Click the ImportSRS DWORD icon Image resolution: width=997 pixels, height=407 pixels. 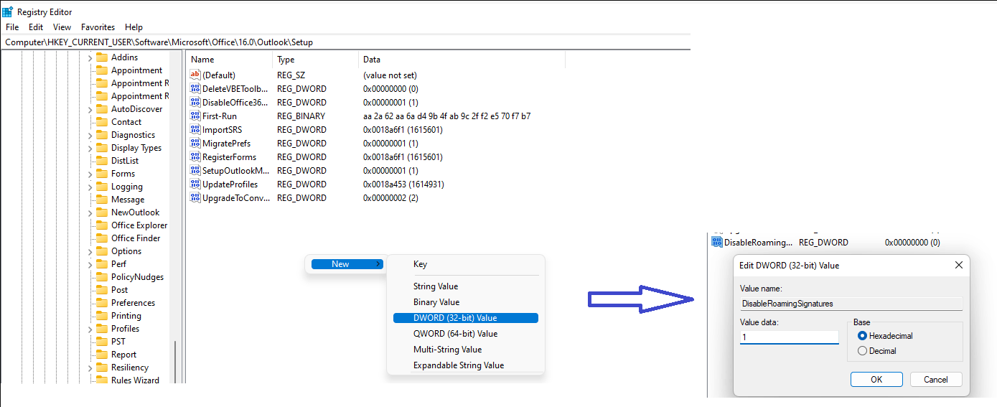coord(195,129)
